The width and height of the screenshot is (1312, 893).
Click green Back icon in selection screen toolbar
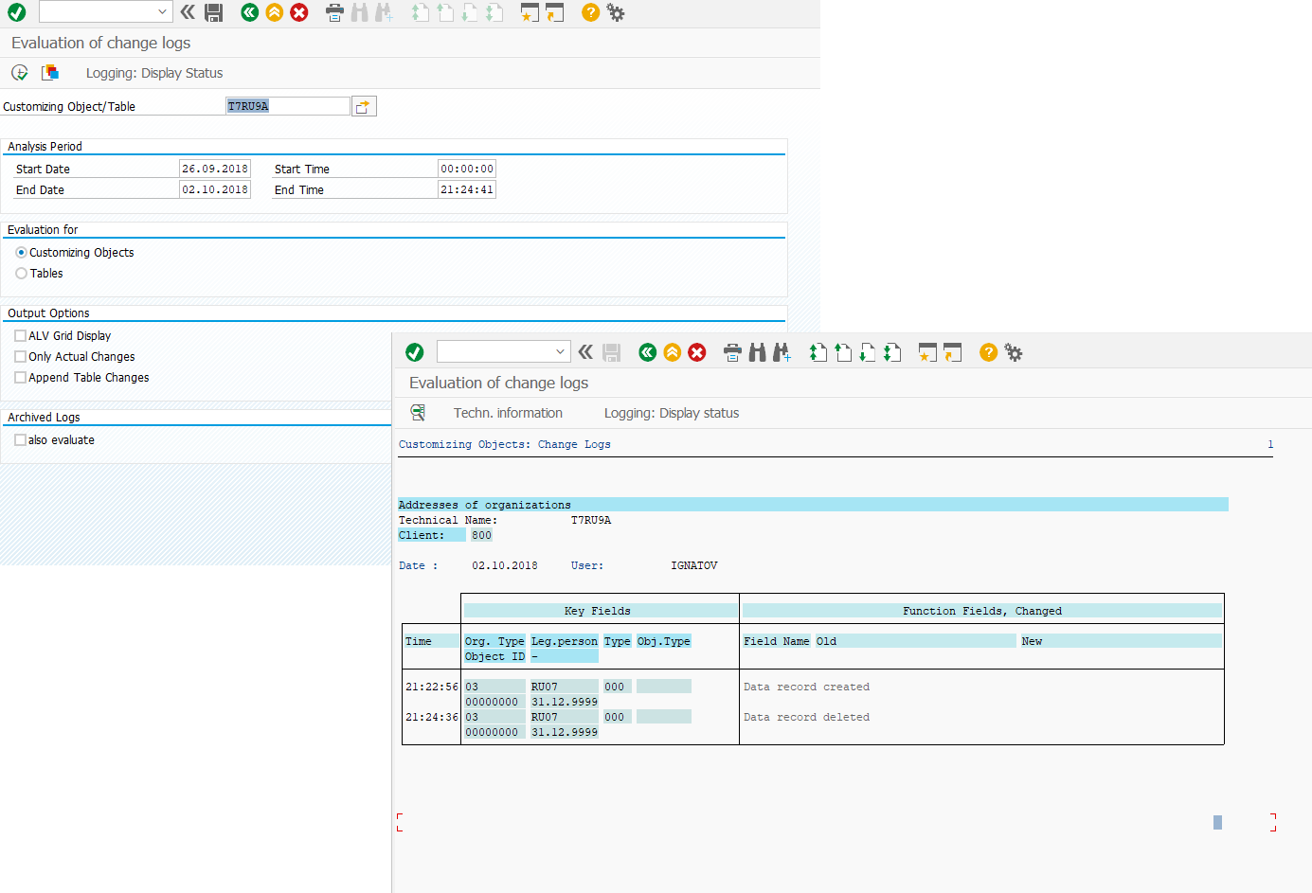[250, 12]
